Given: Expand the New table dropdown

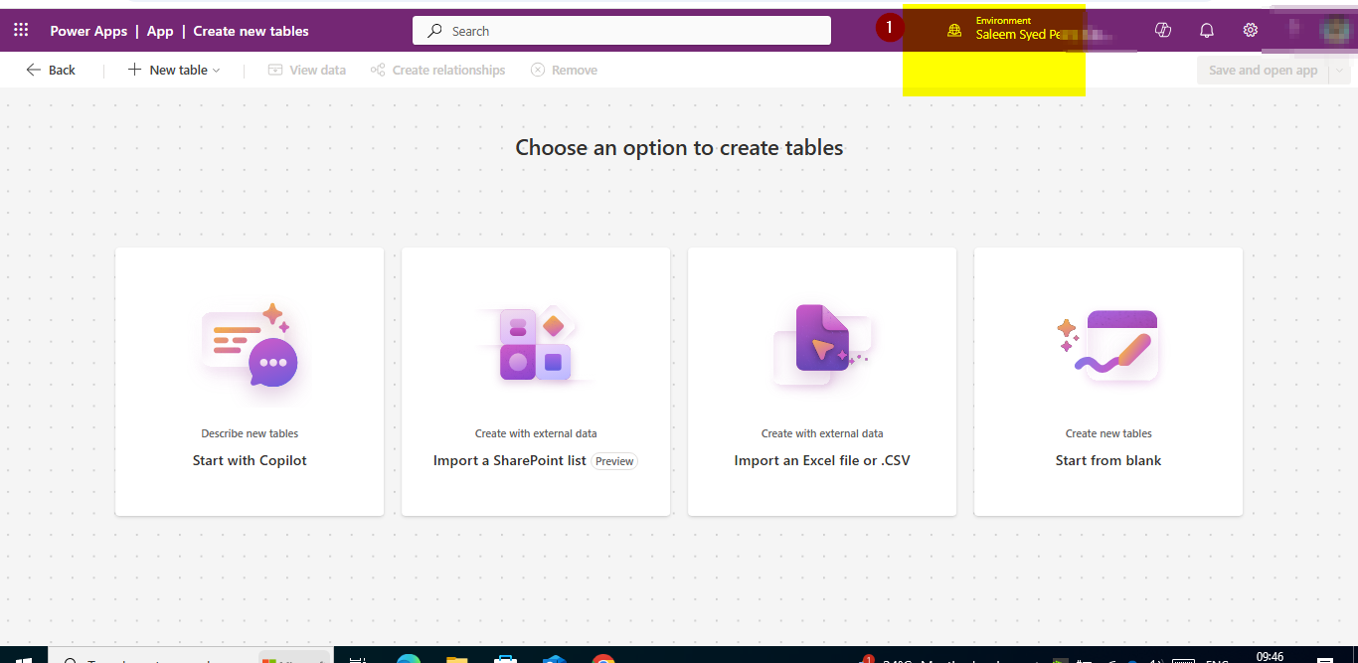Looking at the screenshot, I should coord(174,70).
